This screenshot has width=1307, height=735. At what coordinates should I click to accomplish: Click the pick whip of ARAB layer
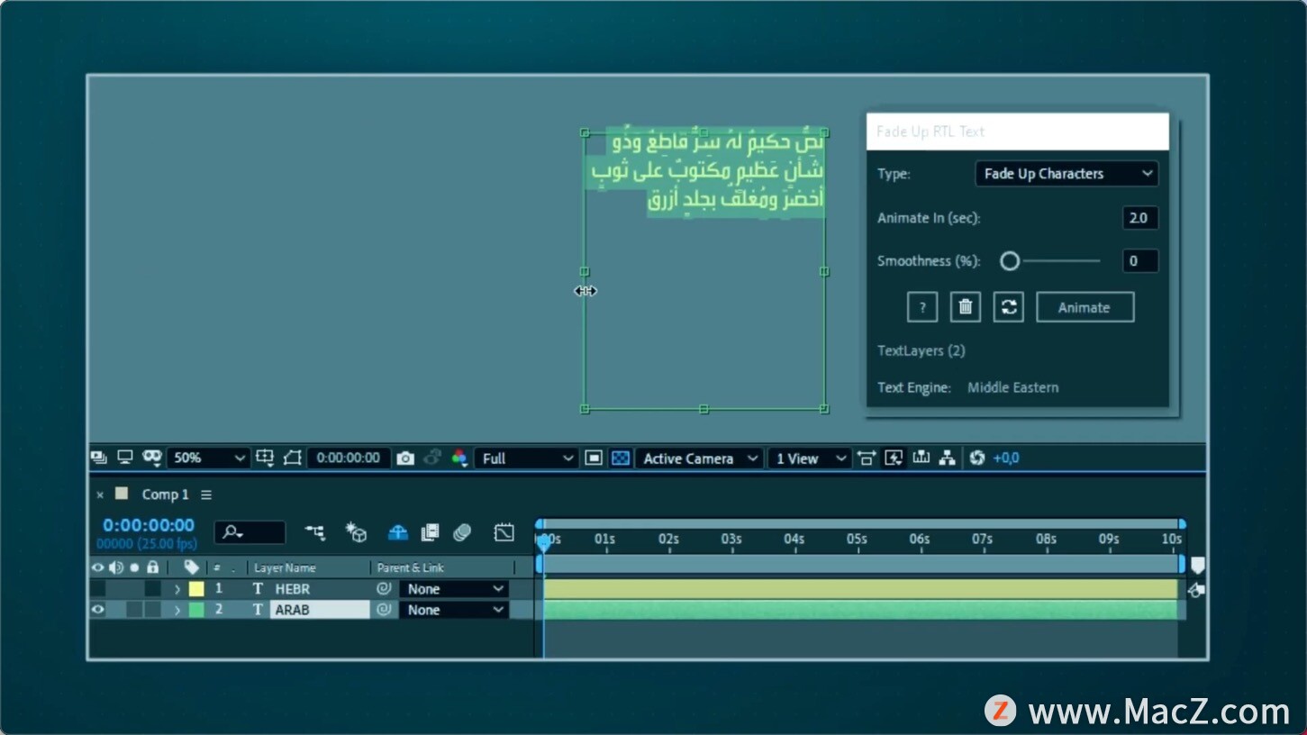tap(384, 609)
